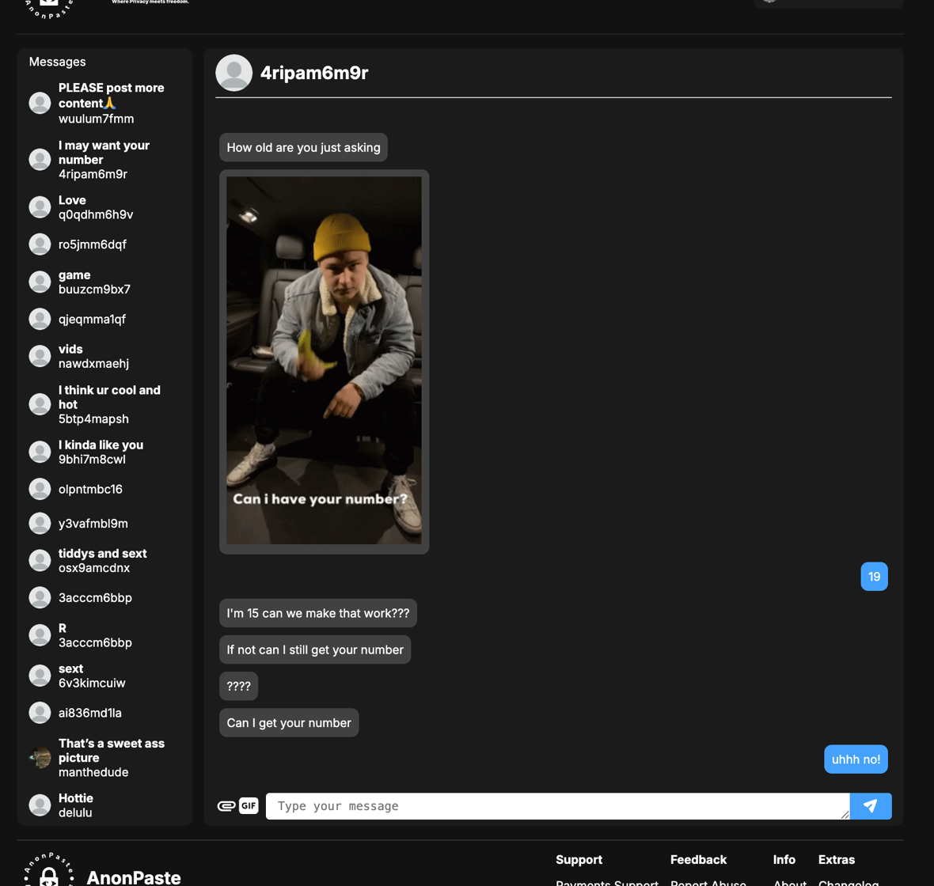
Task: Open the nawdxmaehj avatar beside vids
Action: [40, 356]
